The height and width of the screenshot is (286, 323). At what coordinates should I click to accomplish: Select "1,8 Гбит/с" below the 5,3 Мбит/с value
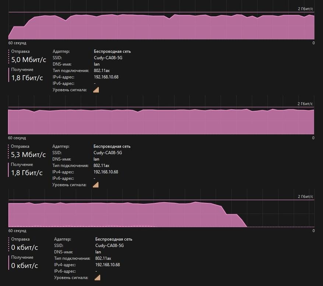27,173
